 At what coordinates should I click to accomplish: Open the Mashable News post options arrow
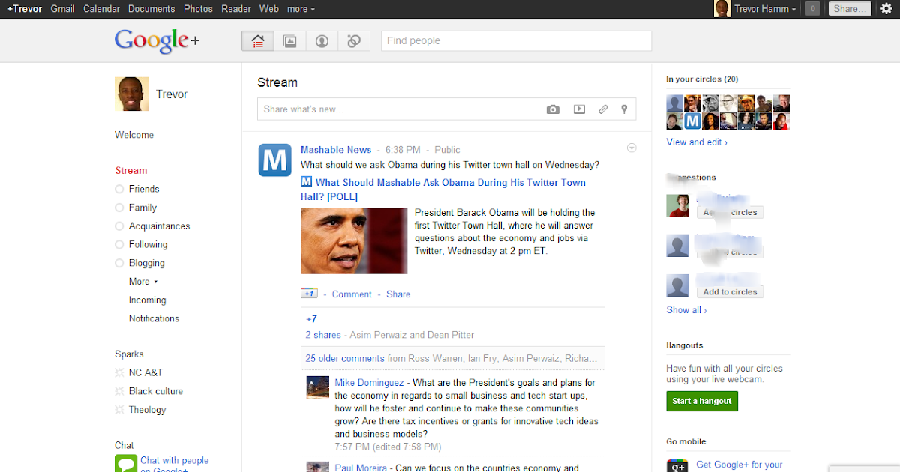(x=631, y=148)
